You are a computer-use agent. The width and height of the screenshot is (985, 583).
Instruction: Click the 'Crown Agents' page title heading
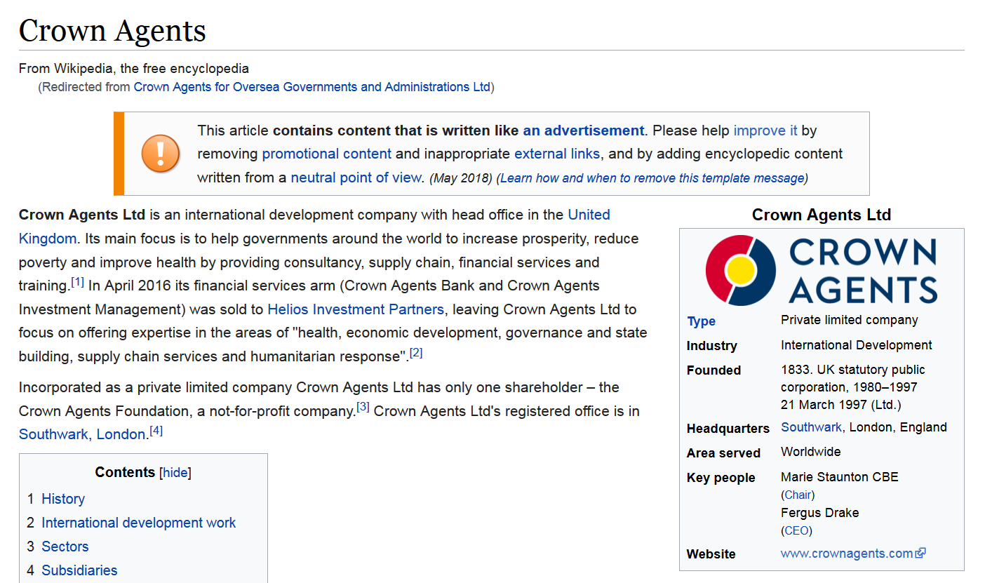[x=112, y=31]
